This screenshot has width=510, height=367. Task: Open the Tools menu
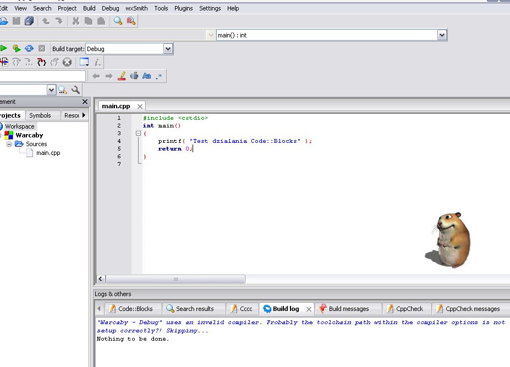coord(161,8)
